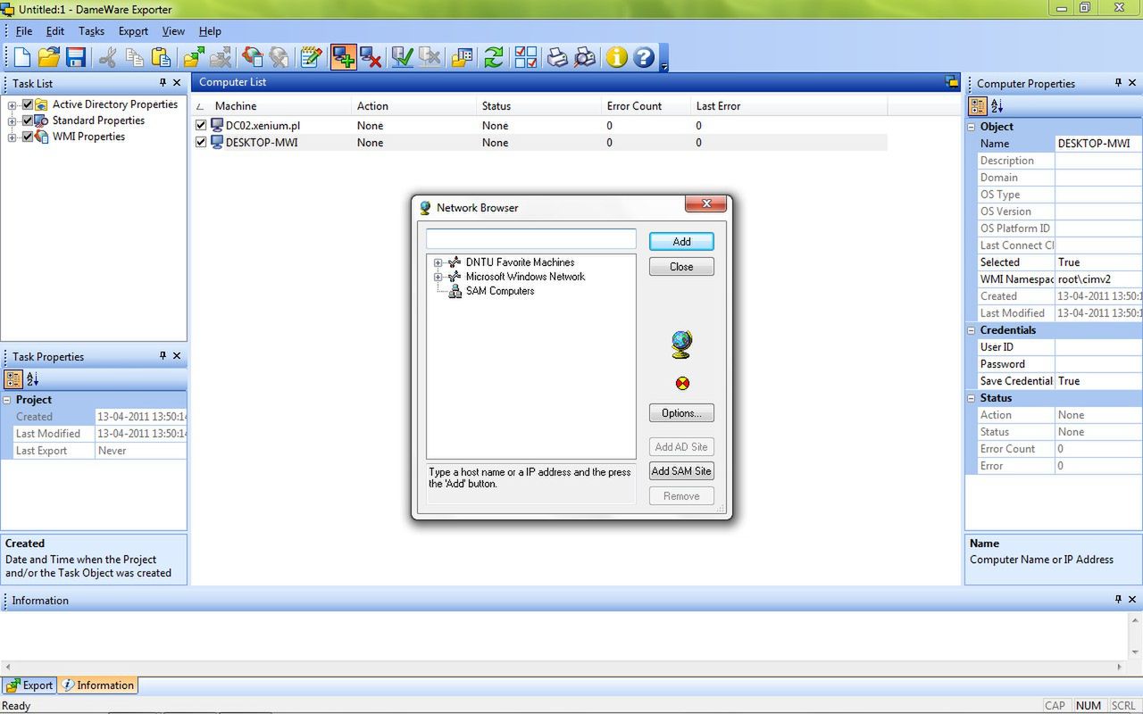Click the green Refresh arrows icon
This screenshot has width=1143, height=714.
(x=494, y=57)
